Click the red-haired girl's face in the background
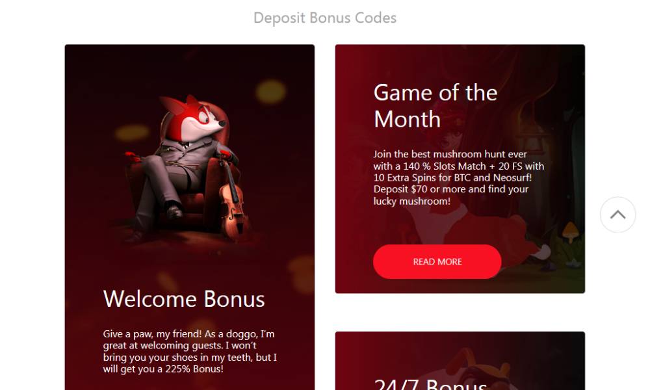This screenshot has width=650, height=390. point(448,133)
